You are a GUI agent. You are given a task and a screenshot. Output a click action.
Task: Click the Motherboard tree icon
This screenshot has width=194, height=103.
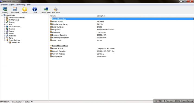[7, 20]
